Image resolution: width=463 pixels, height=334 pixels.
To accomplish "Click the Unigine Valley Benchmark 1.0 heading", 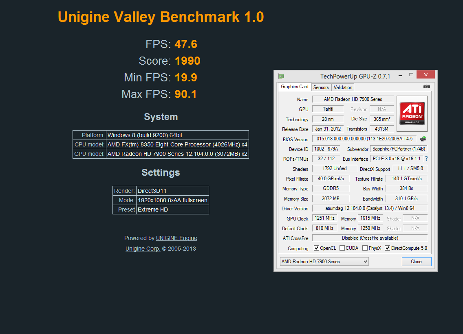I will (x=161, y=17).
